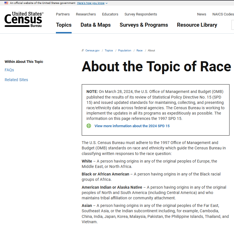Click Topics in the breadcrumb trail

[x=109, y=51]
